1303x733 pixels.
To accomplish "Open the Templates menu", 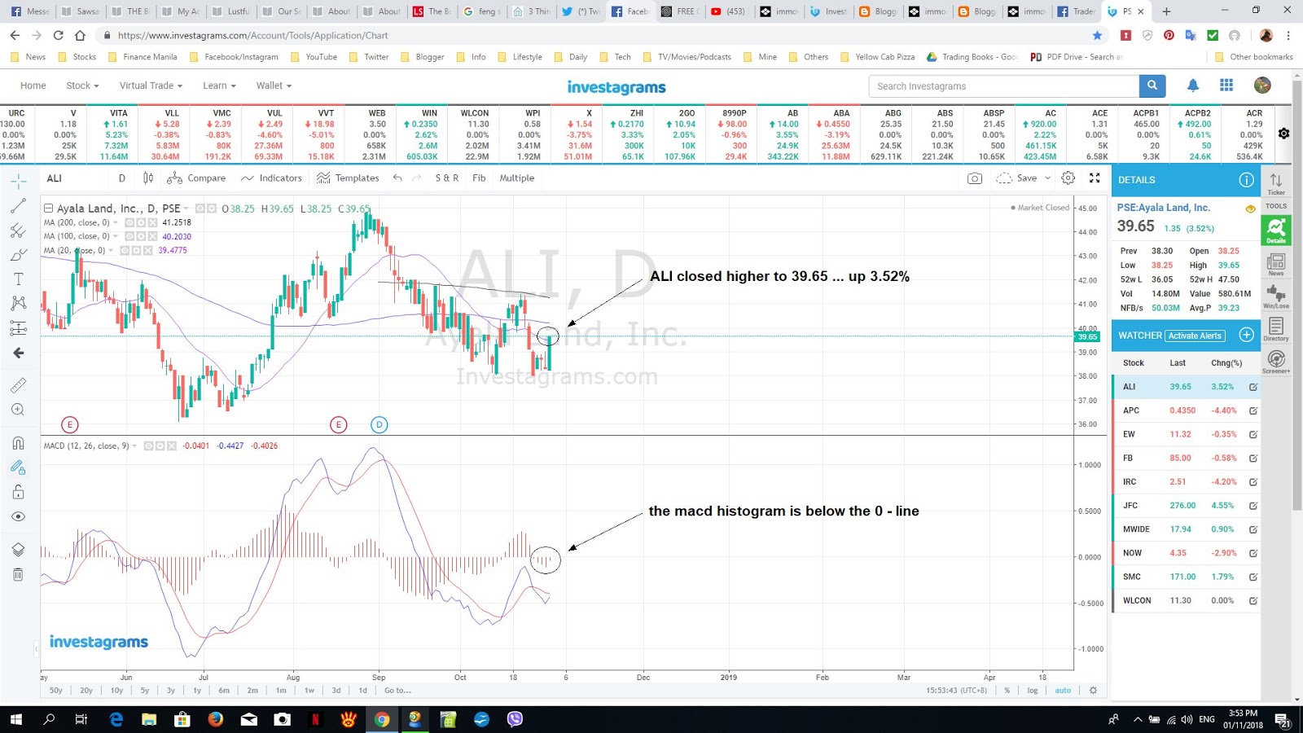I will point(349,178).
